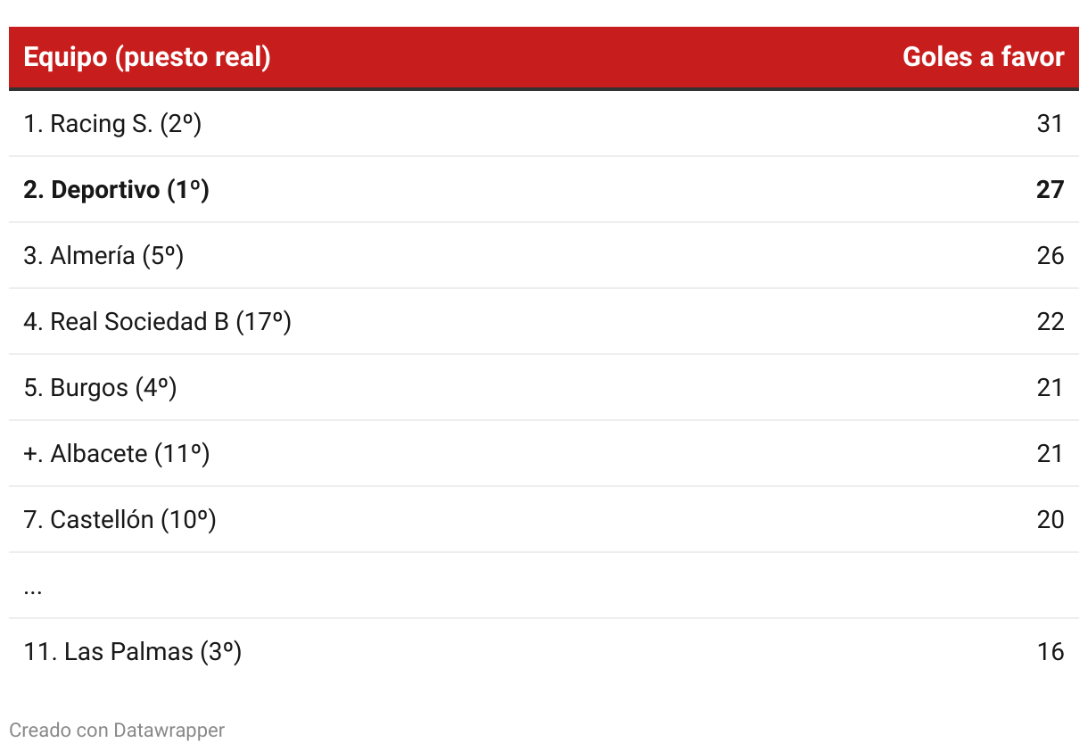Click the 'Goles a favor' column header
Screen dimensions: 1088x751
click(x=983, y=57)
